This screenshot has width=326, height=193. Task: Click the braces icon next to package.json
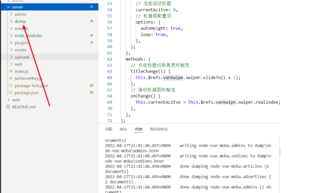click(x=11, y=93)
